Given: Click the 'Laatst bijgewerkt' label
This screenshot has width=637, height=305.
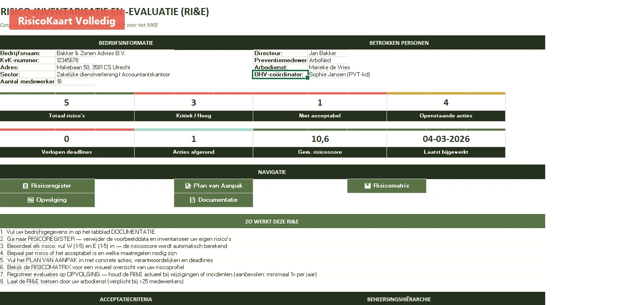Looking at the screenshot, I should coord(446,152).
